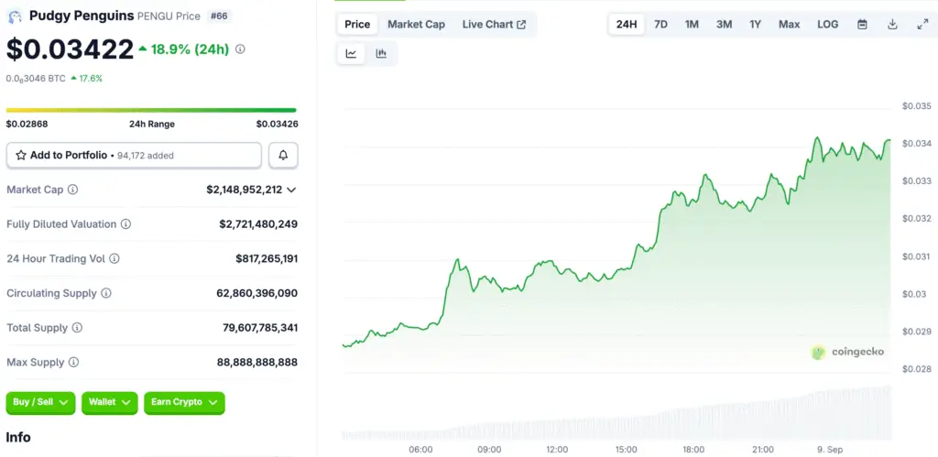Expand chart to fullscreen

[922, 25]
